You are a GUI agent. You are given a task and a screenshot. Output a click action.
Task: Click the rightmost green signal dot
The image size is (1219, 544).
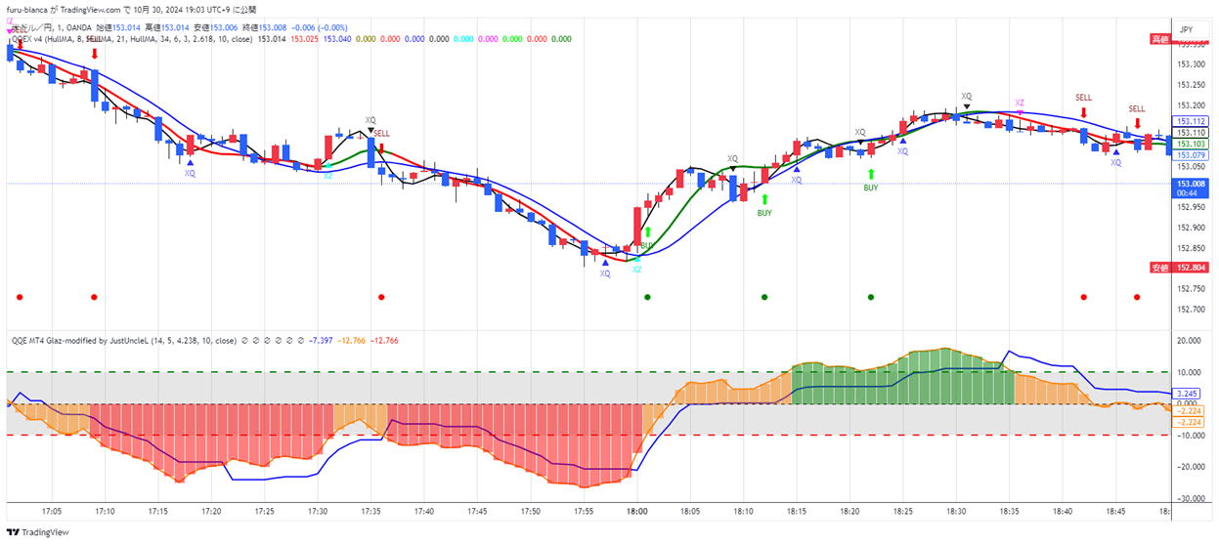[x=871, y=297]
